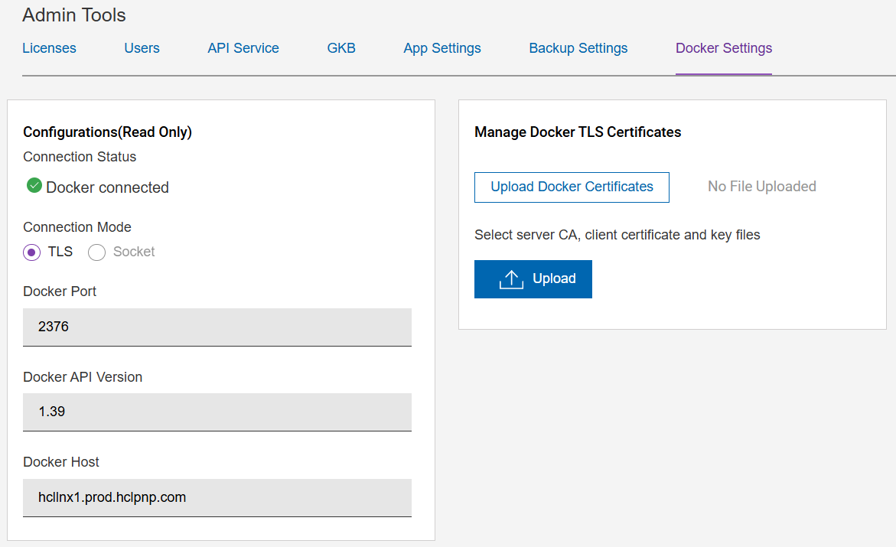Click the Select server CA instruction text
This screenshot has height=547, width=896.
click(x=617, y=235)
